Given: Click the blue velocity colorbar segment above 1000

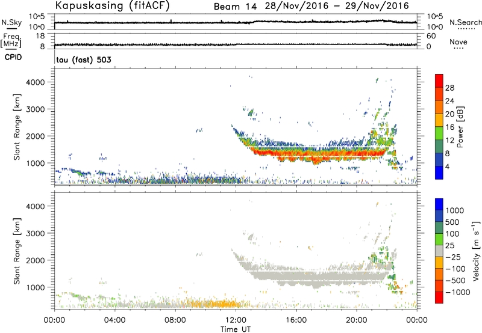Looking at the screenshot, I should click(439, 204).
